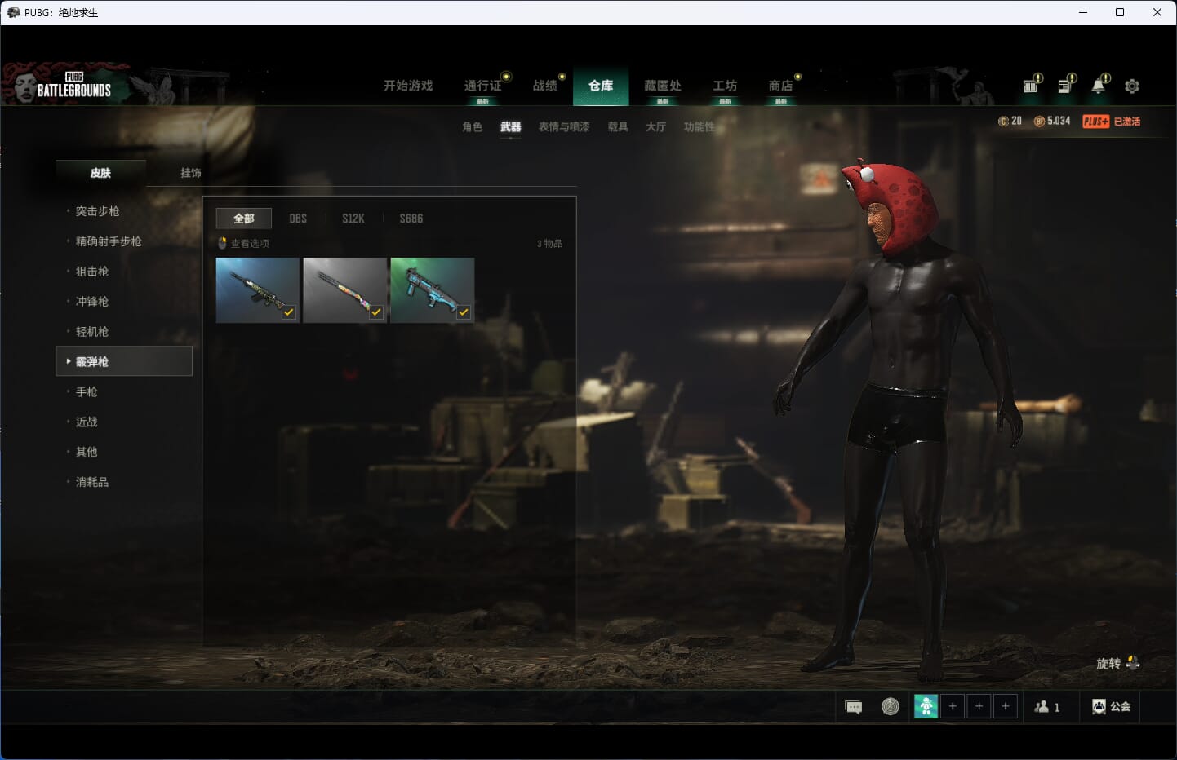Viewport: 1177px width, 760px height.
Task: Select the player avatar team slot
Action: (926, 706)
